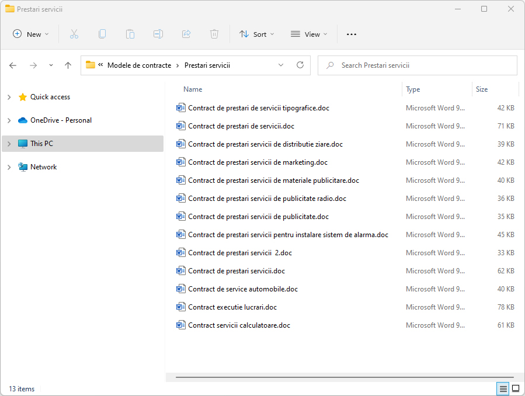The width and height of the screenshot is (525, 396).
Task: Expand the OneDrive - Personal node
Action: point(9,120)
